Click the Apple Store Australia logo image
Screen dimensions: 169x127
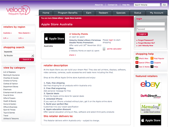tap(54, 39)
